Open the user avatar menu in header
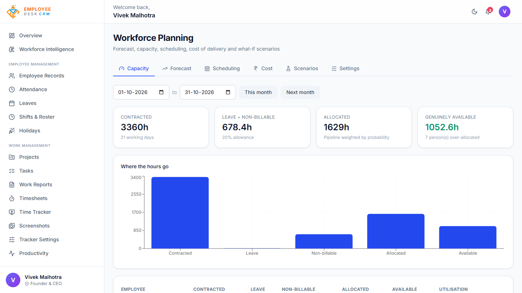 pos(505,12)
